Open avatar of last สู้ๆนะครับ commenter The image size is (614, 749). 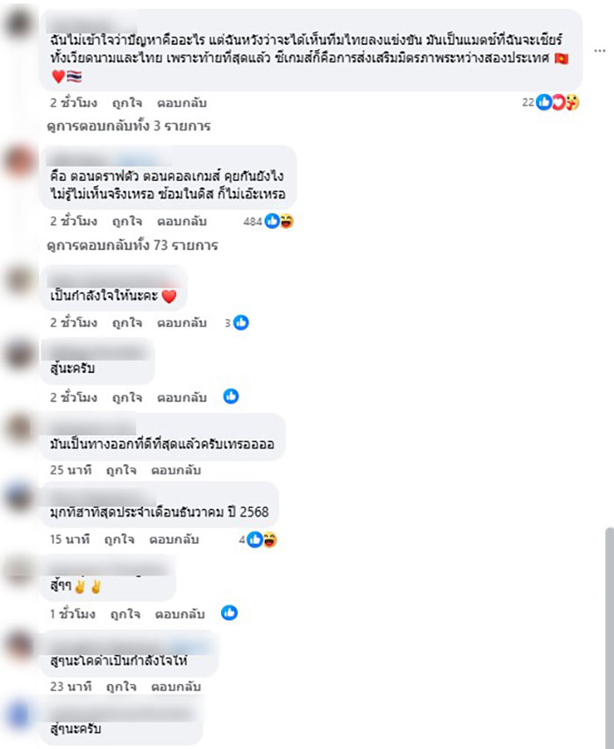(x=19, y=715)
